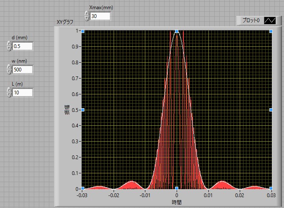284x208 pixels.
Task: Decrease the d (mm) value with down arrow
Action: pyautogui.click(x=9, y=48)
